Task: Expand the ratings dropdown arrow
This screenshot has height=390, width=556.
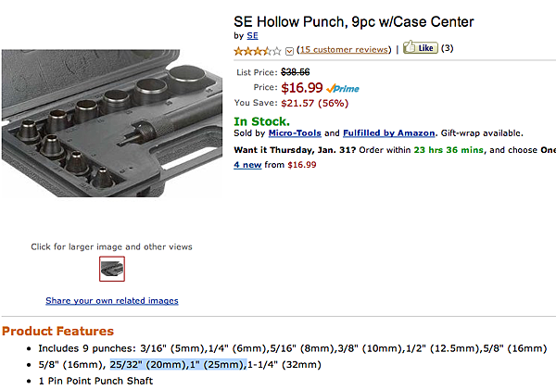Action: tap(289, 50)
